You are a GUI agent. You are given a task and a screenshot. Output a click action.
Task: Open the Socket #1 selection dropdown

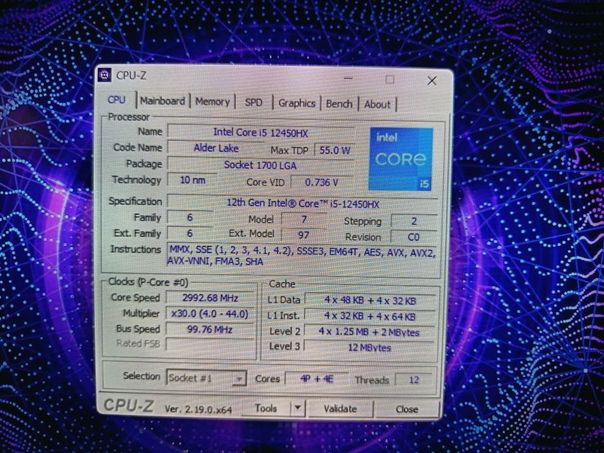point(206,379)
